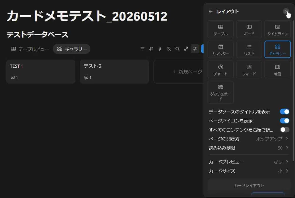Select the フィード layout option
The image size is (295, 198).
pos(249,70)
